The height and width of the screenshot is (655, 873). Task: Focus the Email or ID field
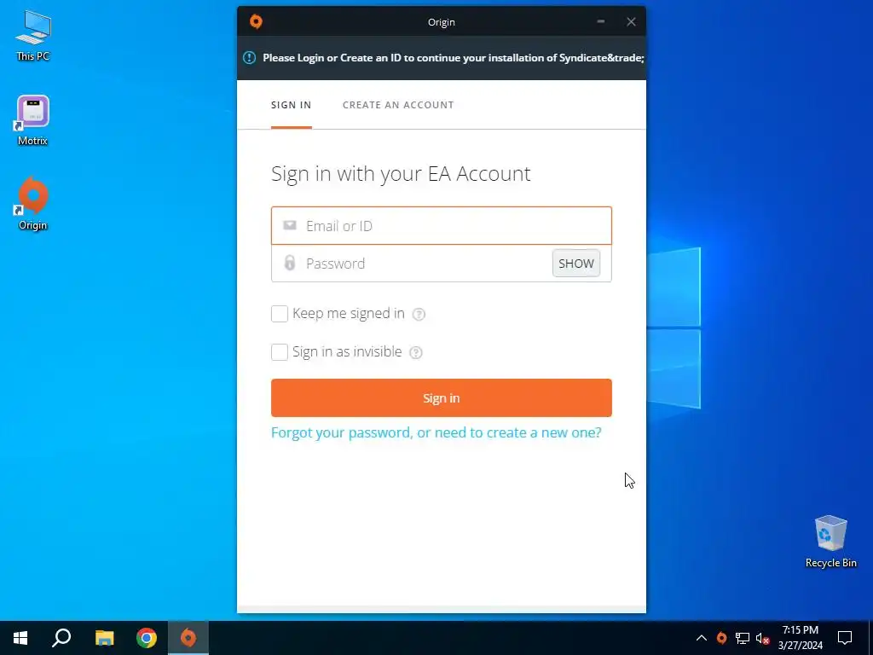442,225
